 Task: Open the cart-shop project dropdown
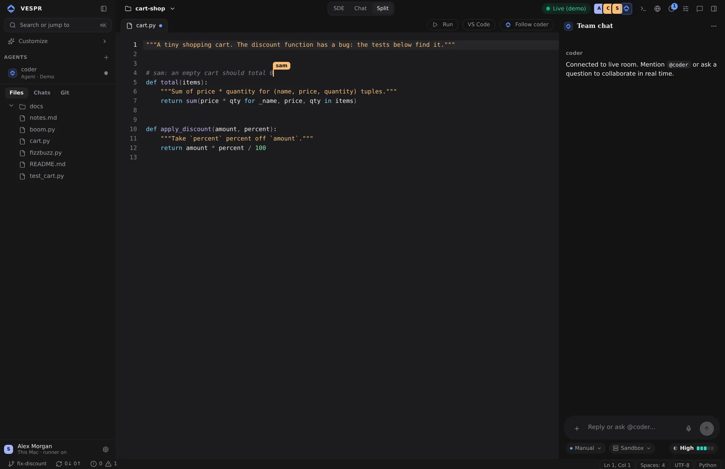(x=150, y=9)
